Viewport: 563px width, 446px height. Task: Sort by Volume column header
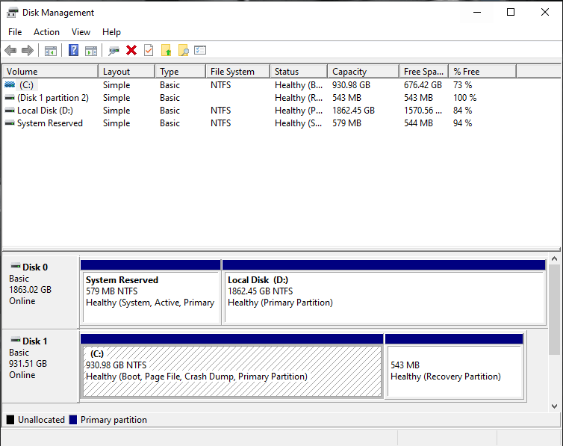tap(50, 72)
